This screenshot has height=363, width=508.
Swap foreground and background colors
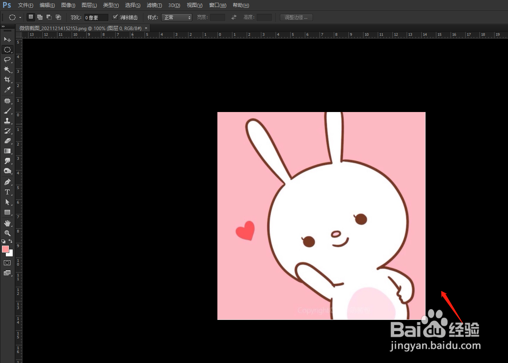click(x=10, y=241)
